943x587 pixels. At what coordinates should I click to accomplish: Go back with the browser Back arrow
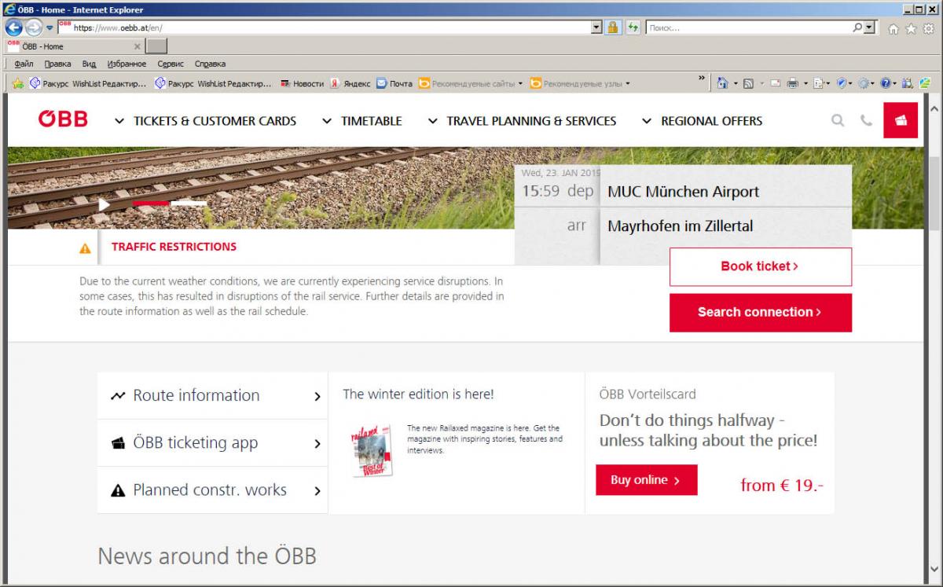[14, 28]
